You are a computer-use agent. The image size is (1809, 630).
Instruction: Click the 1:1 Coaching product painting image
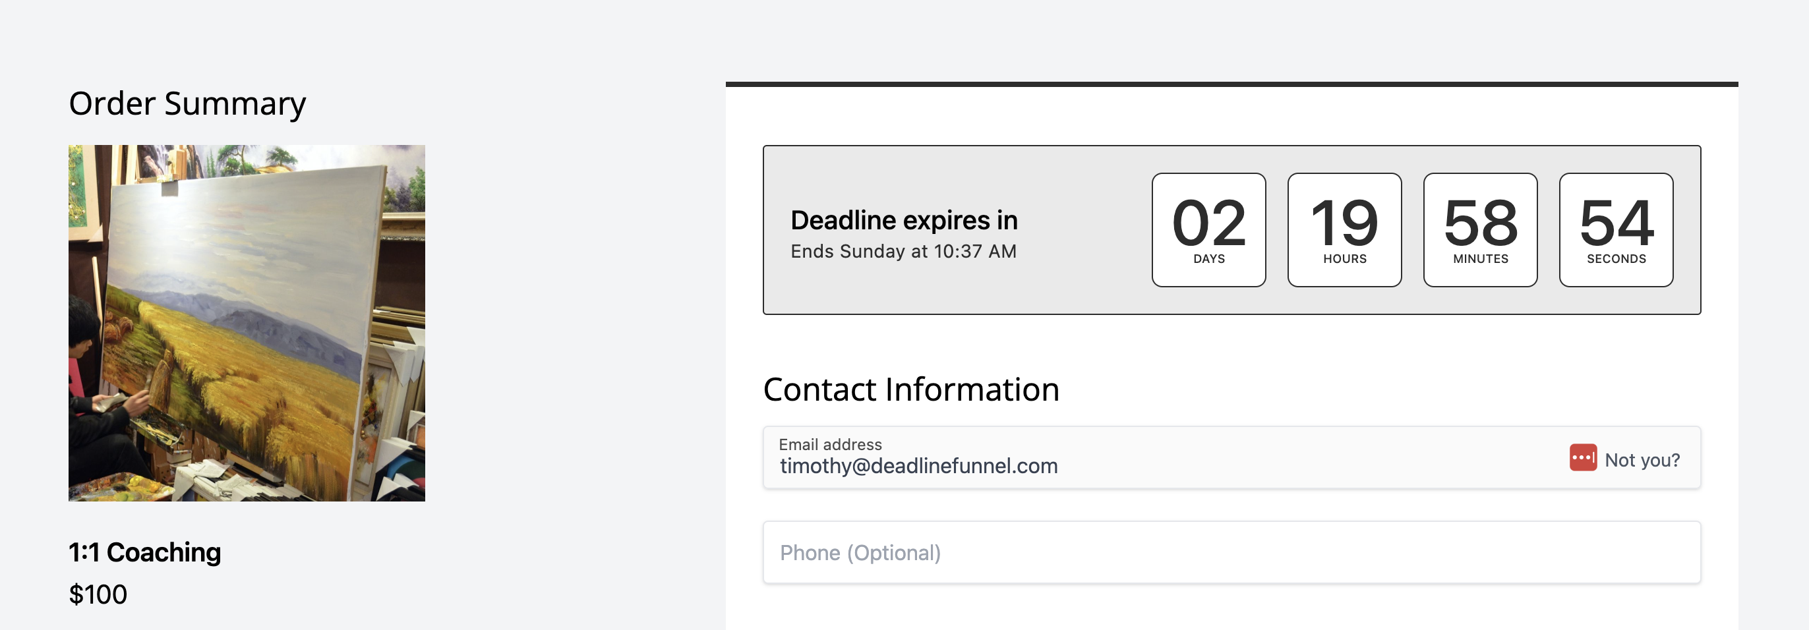pos(247,323)
